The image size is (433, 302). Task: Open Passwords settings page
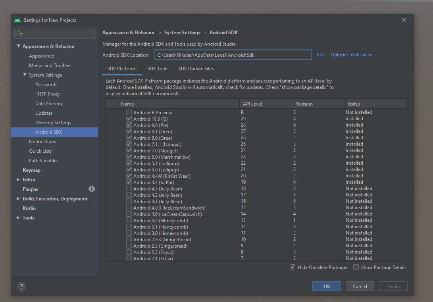46,85
